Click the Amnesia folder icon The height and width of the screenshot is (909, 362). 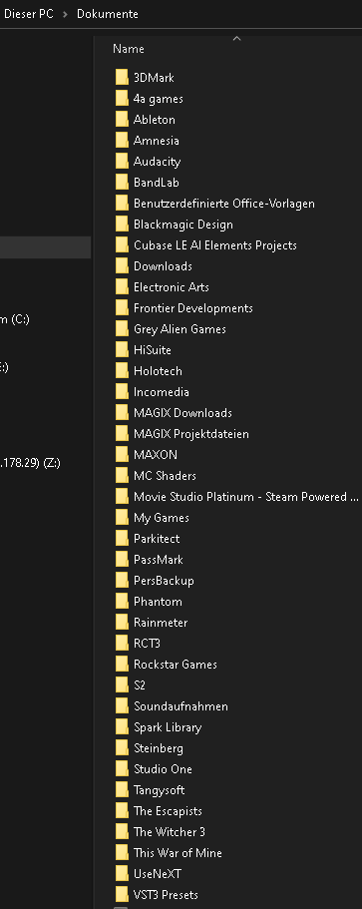pyautogui.click(x=122, y=141)
